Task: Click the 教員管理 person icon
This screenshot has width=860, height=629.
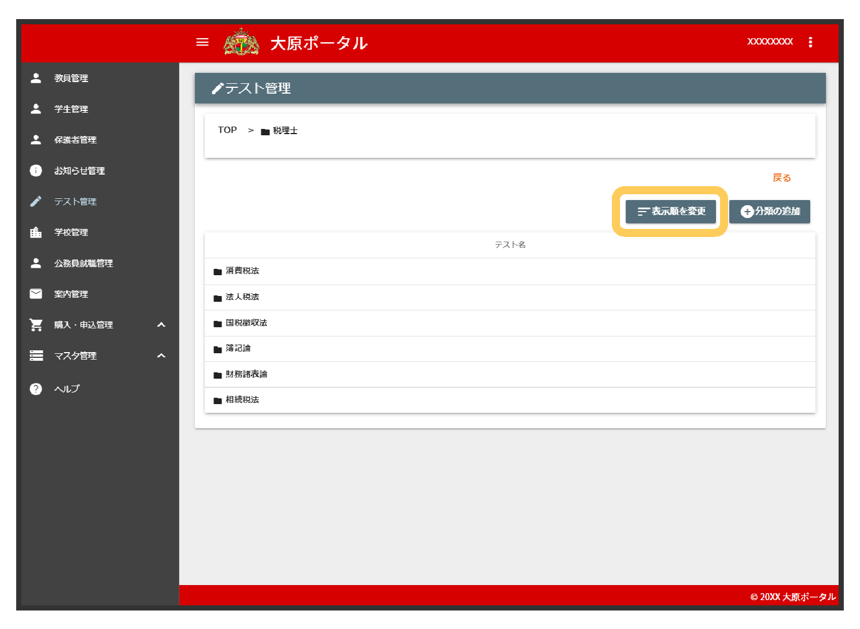Action: (x=36, y=78)
